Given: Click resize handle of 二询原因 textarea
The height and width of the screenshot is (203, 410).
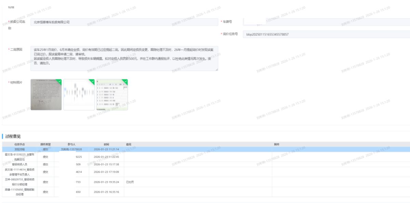Looking at the screenshot, I should click(x=217, y=69).
